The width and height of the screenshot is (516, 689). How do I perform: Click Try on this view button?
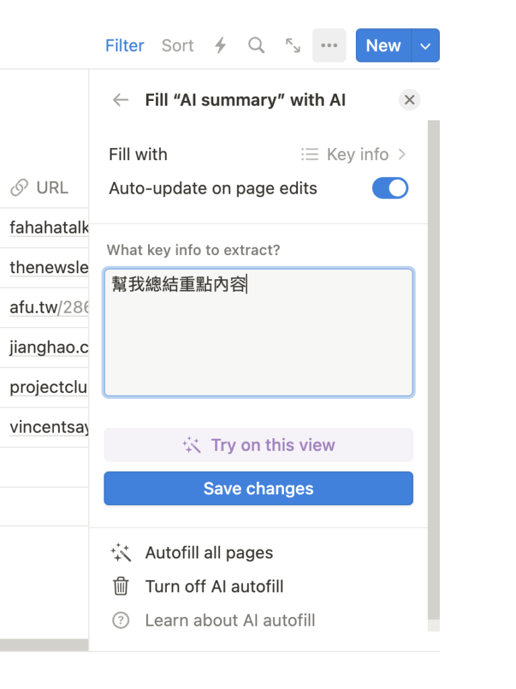[x=258, y=445]
